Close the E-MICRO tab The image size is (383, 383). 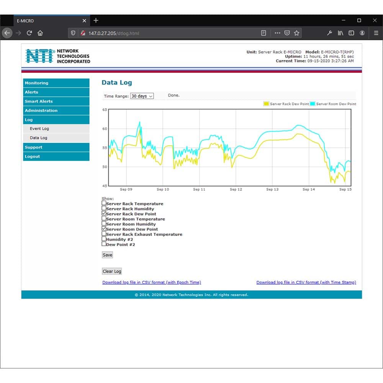coord(84,21)
